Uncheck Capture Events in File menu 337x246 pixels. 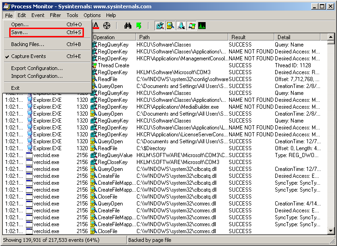29,56
